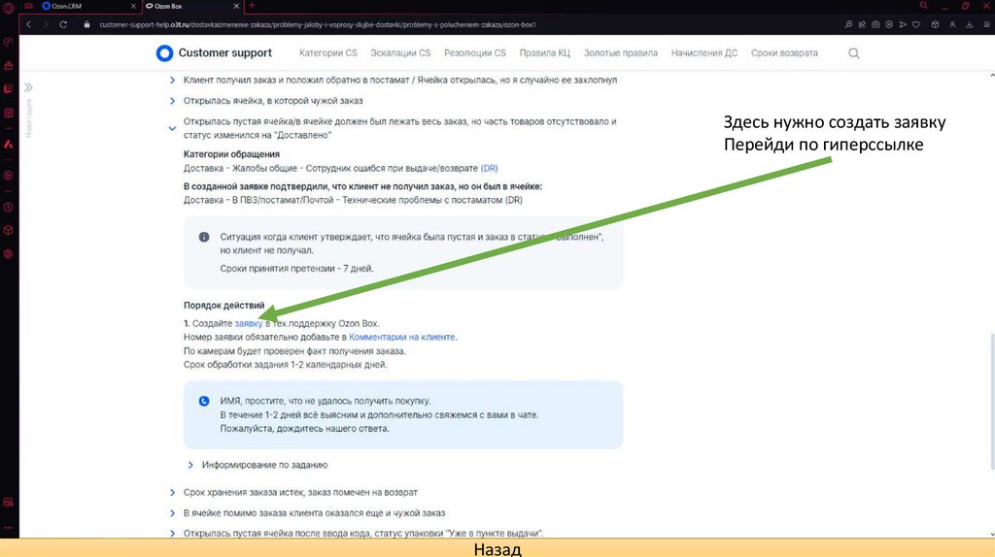Image resolution: width=995 pixels, height=557 pixels.
Task: Click the search tabs magnifier icon
Action: [924, 6]
